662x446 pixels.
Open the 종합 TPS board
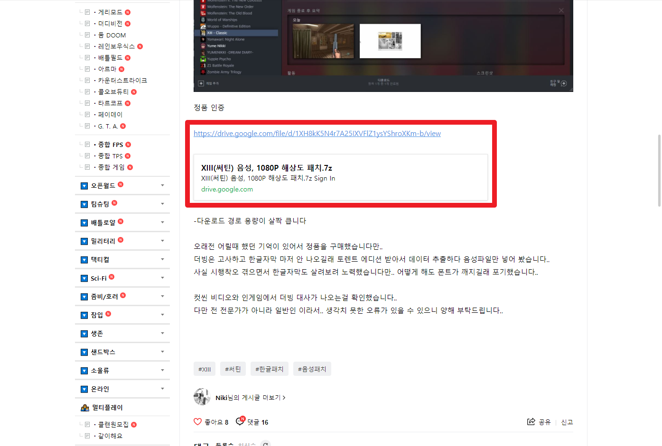pos(110,156)
